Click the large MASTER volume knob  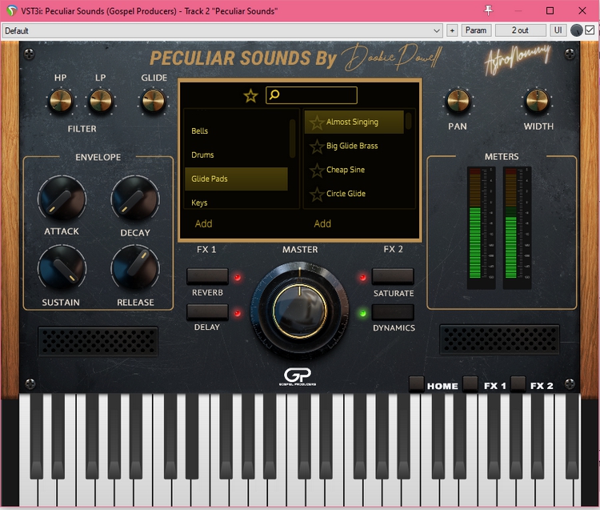[x=300, y=310]
